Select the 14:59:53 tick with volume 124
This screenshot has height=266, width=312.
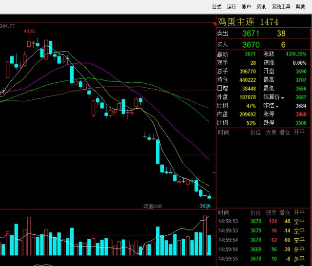pyautogui.click(x=261, y=221)
